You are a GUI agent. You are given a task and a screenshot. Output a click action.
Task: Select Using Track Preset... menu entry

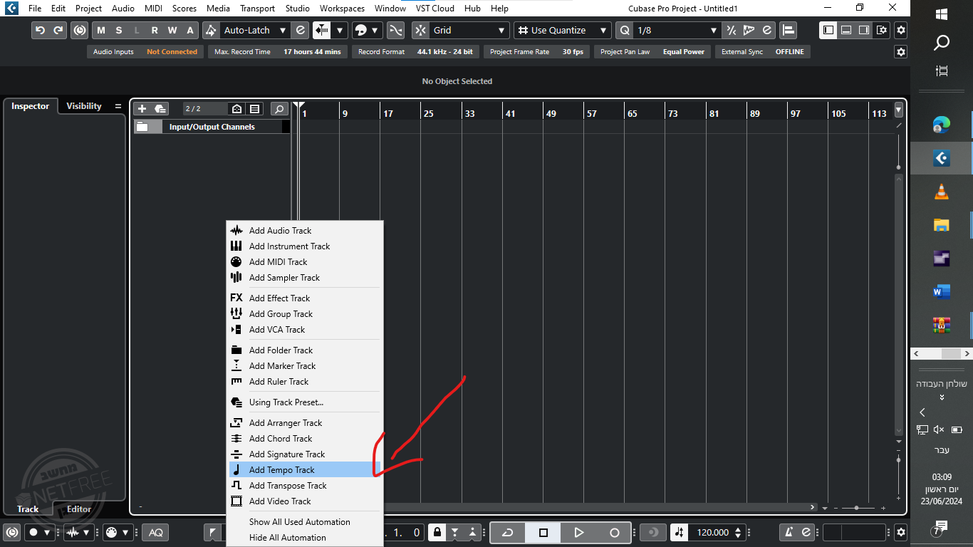305,402
